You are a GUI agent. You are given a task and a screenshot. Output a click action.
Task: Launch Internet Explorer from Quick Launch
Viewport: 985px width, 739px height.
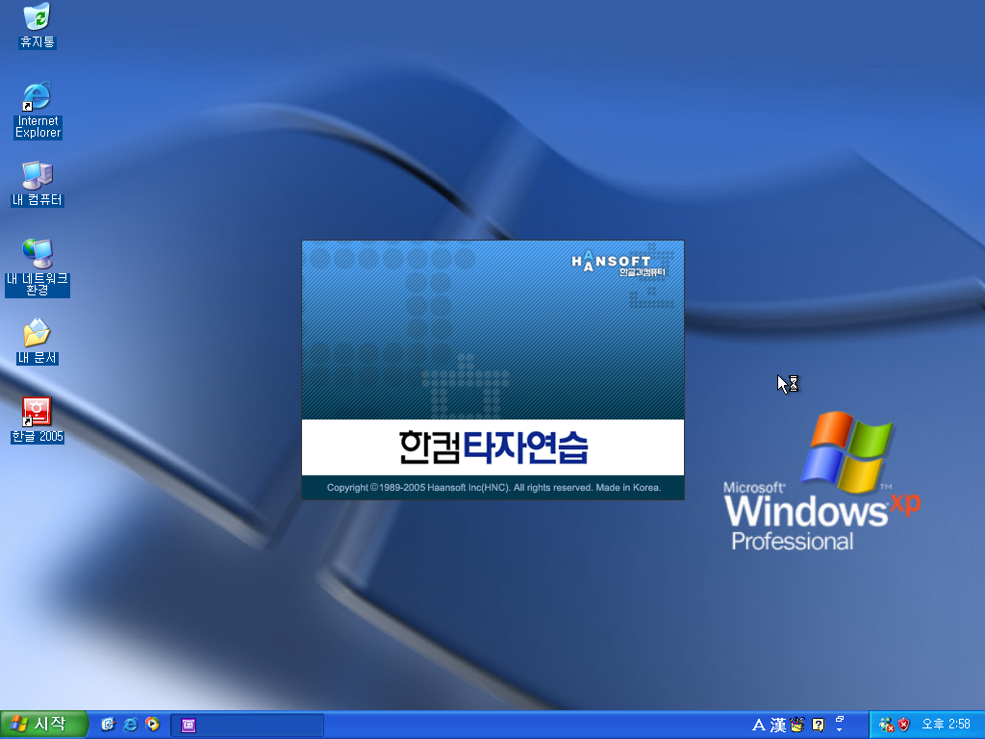[130, 725]
